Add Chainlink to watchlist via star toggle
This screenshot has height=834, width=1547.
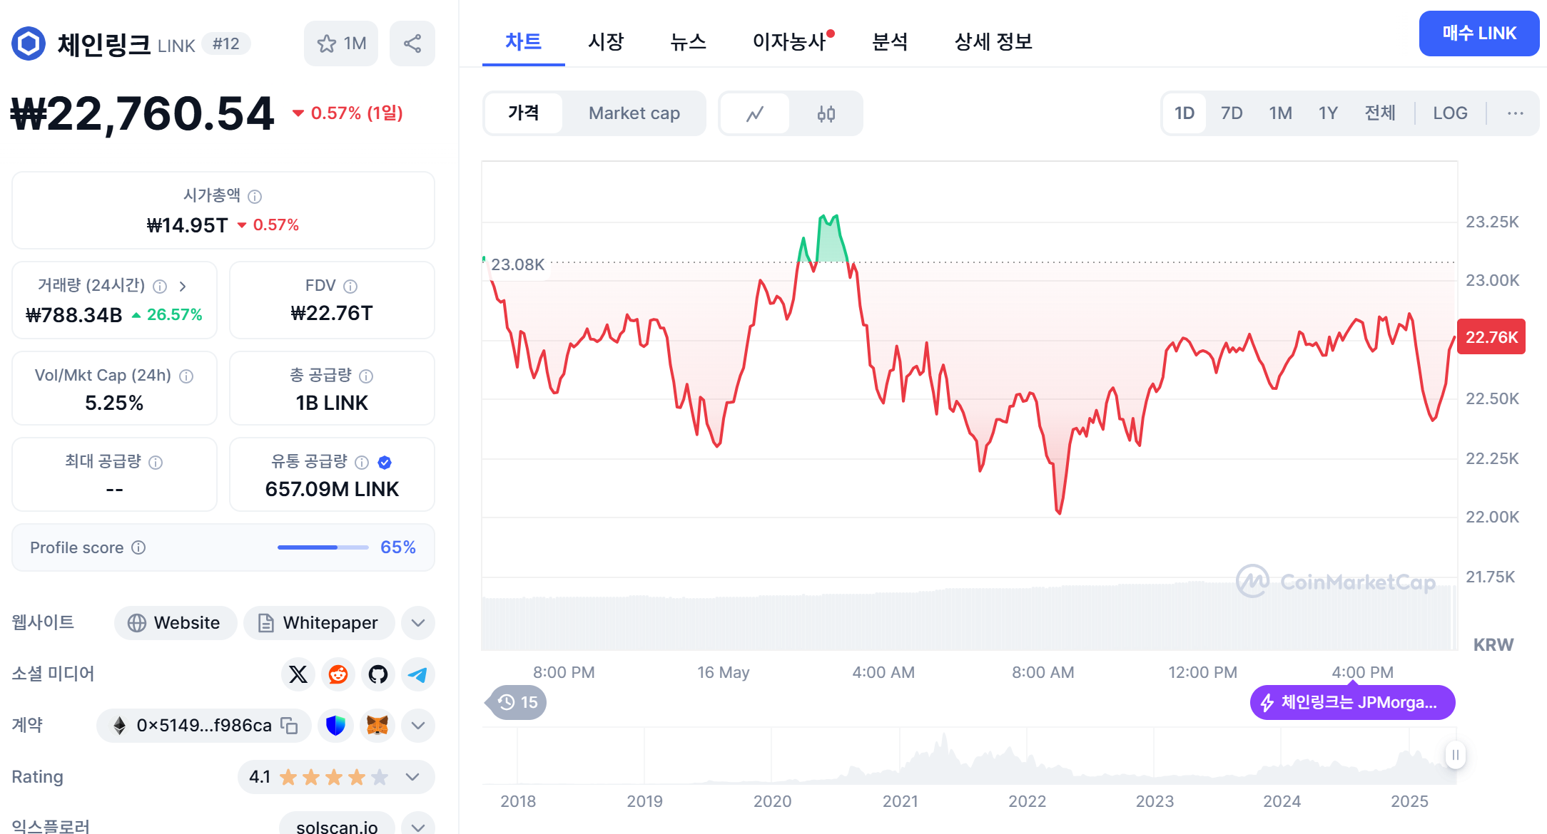pyautogui.click(x=326, y=43)
